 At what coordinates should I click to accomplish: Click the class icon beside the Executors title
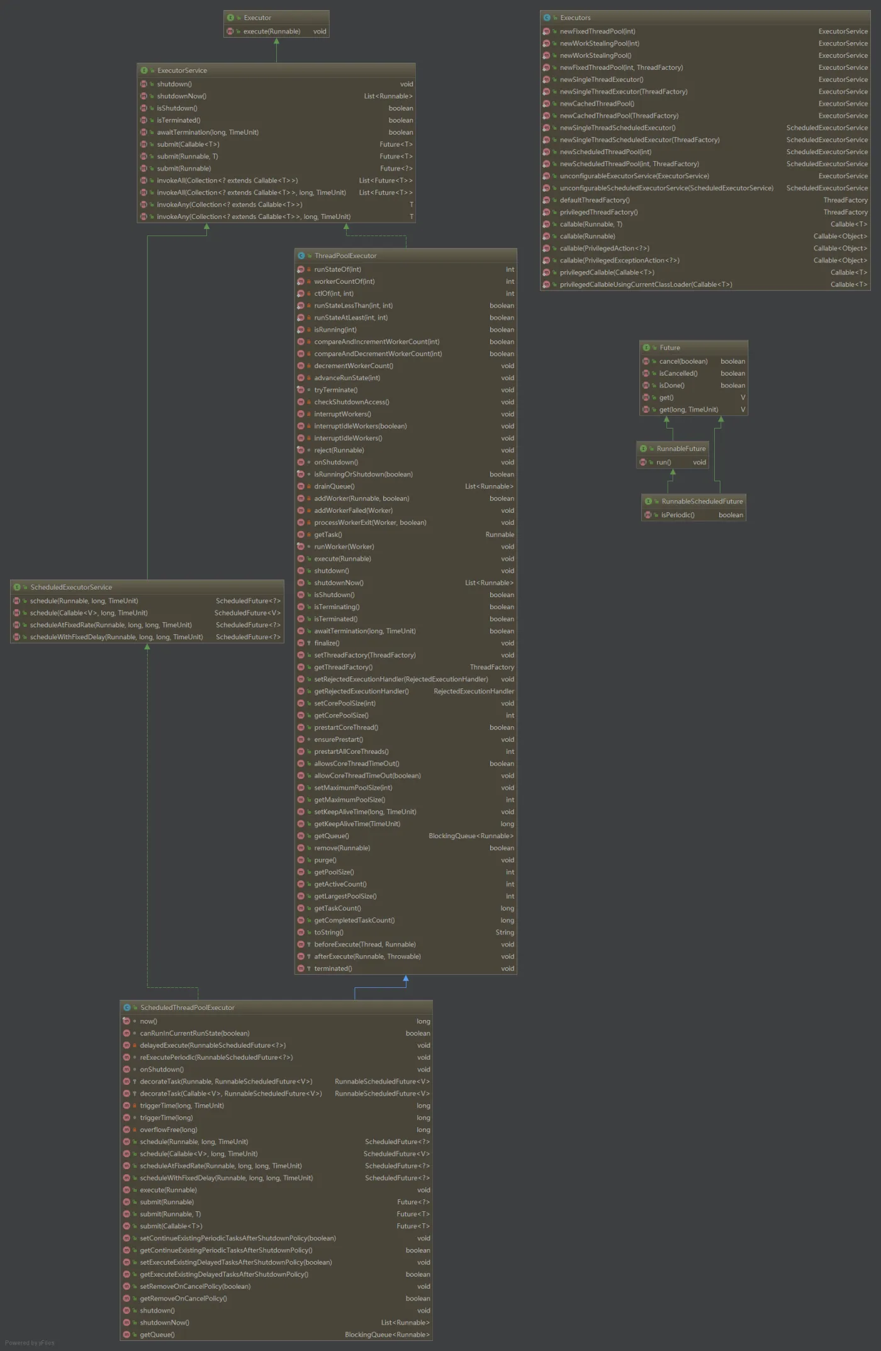pos(546,18)
